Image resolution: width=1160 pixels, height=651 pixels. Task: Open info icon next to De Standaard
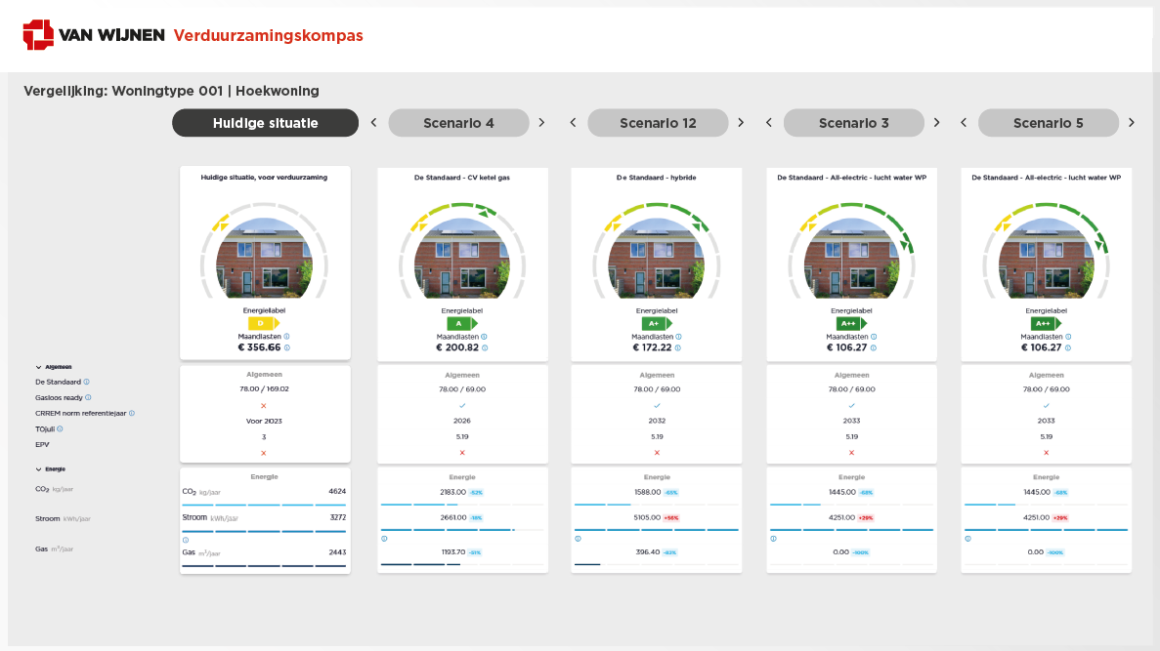tap(87, 382)
